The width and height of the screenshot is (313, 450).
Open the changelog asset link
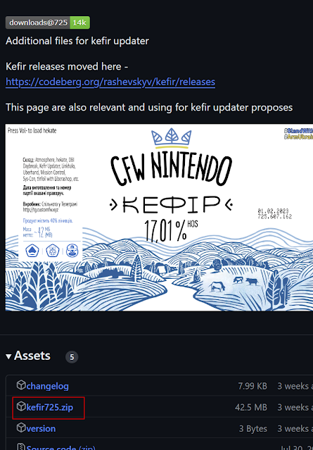pos(47,386)
